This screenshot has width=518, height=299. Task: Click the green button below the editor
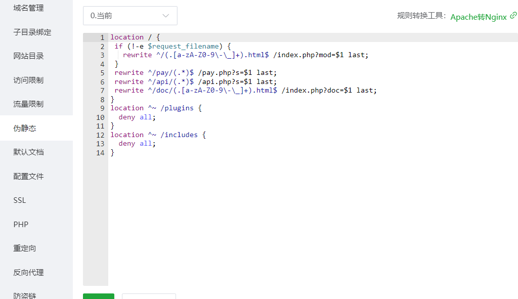click(x=99, y=296)
